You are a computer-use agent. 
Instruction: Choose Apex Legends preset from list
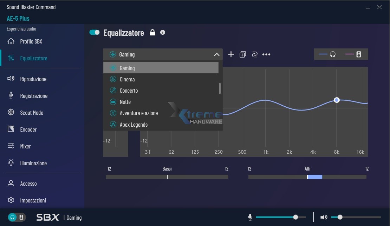tap(134, 125)
